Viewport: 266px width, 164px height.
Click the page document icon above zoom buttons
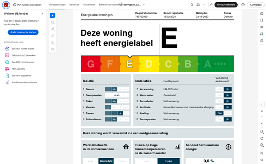pyautogui.click(x=262, y=145)
